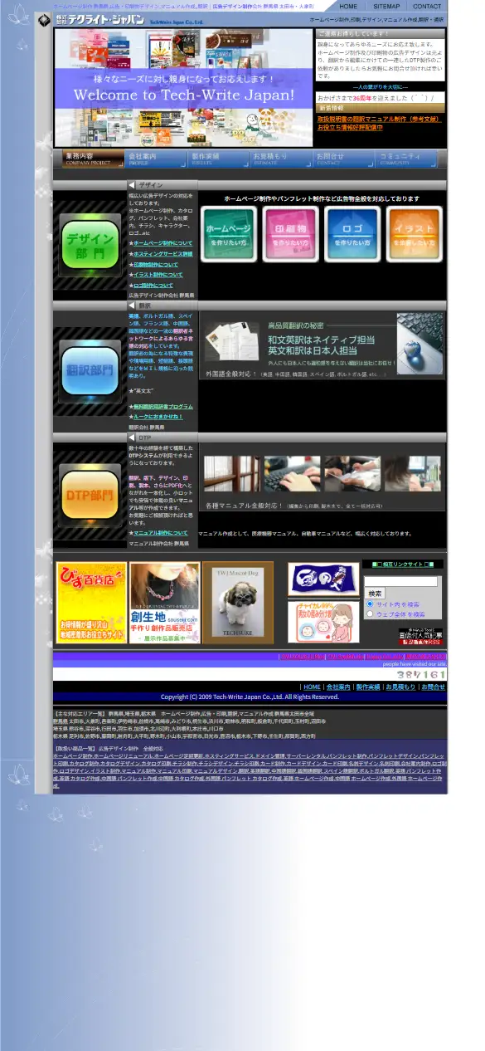Image resolution: width=485 pixels, height=1051 pixels.
Task: Open the pink baby-illustration banner
Action: pyautogui.click(x=323, y=621)
